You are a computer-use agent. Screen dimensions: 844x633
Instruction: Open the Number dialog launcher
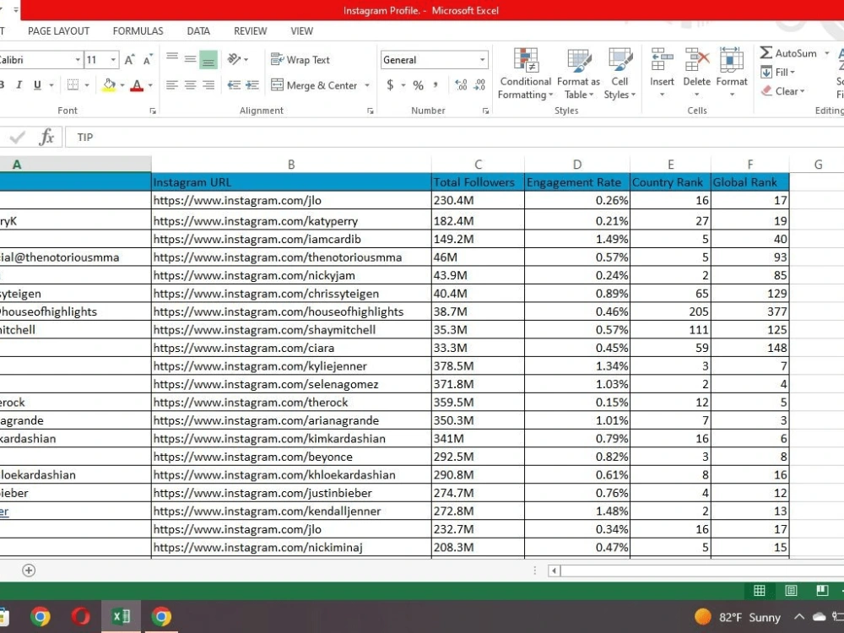[x=485, y=111]
